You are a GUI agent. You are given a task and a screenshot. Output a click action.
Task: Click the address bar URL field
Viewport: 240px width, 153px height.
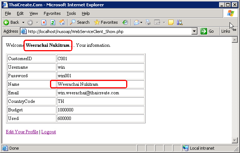pos(109,32)
